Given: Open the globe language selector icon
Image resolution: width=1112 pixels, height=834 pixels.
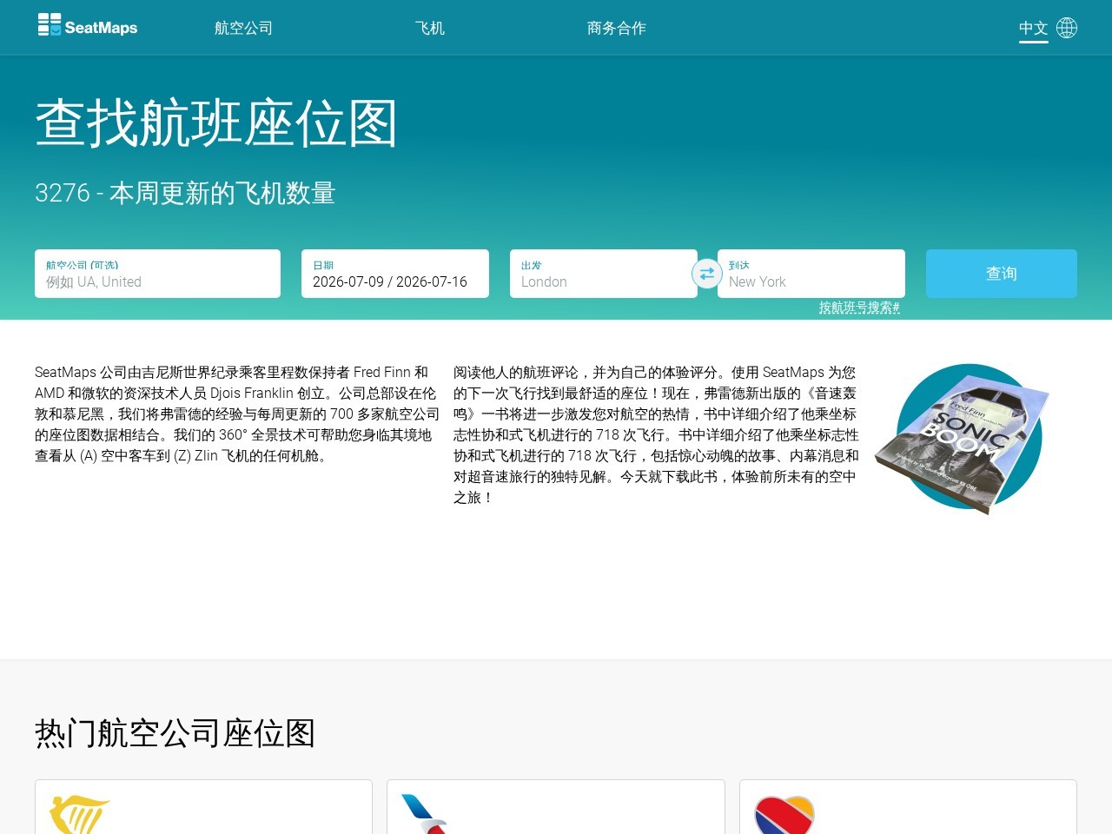Looking at the screenshot, I should [x=1067, y=28].
